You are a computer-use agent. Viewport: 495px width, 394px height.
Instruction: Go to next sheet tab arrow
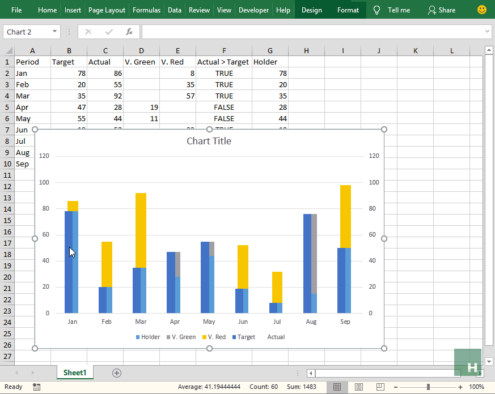coord(32,373)
